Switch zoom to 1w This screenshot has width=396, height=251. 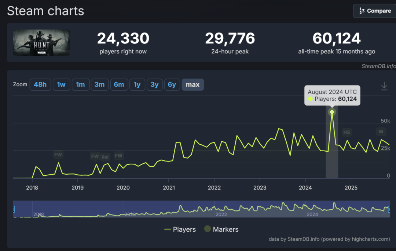(x=61, y=85)
